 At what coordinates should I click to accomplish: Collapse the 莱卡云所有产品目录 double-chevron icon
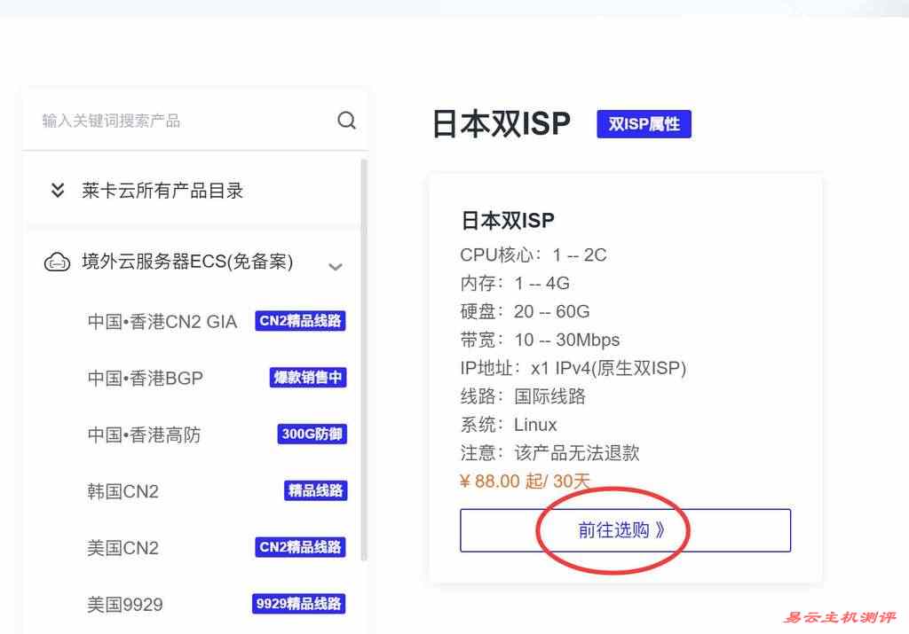coord(58,190)
